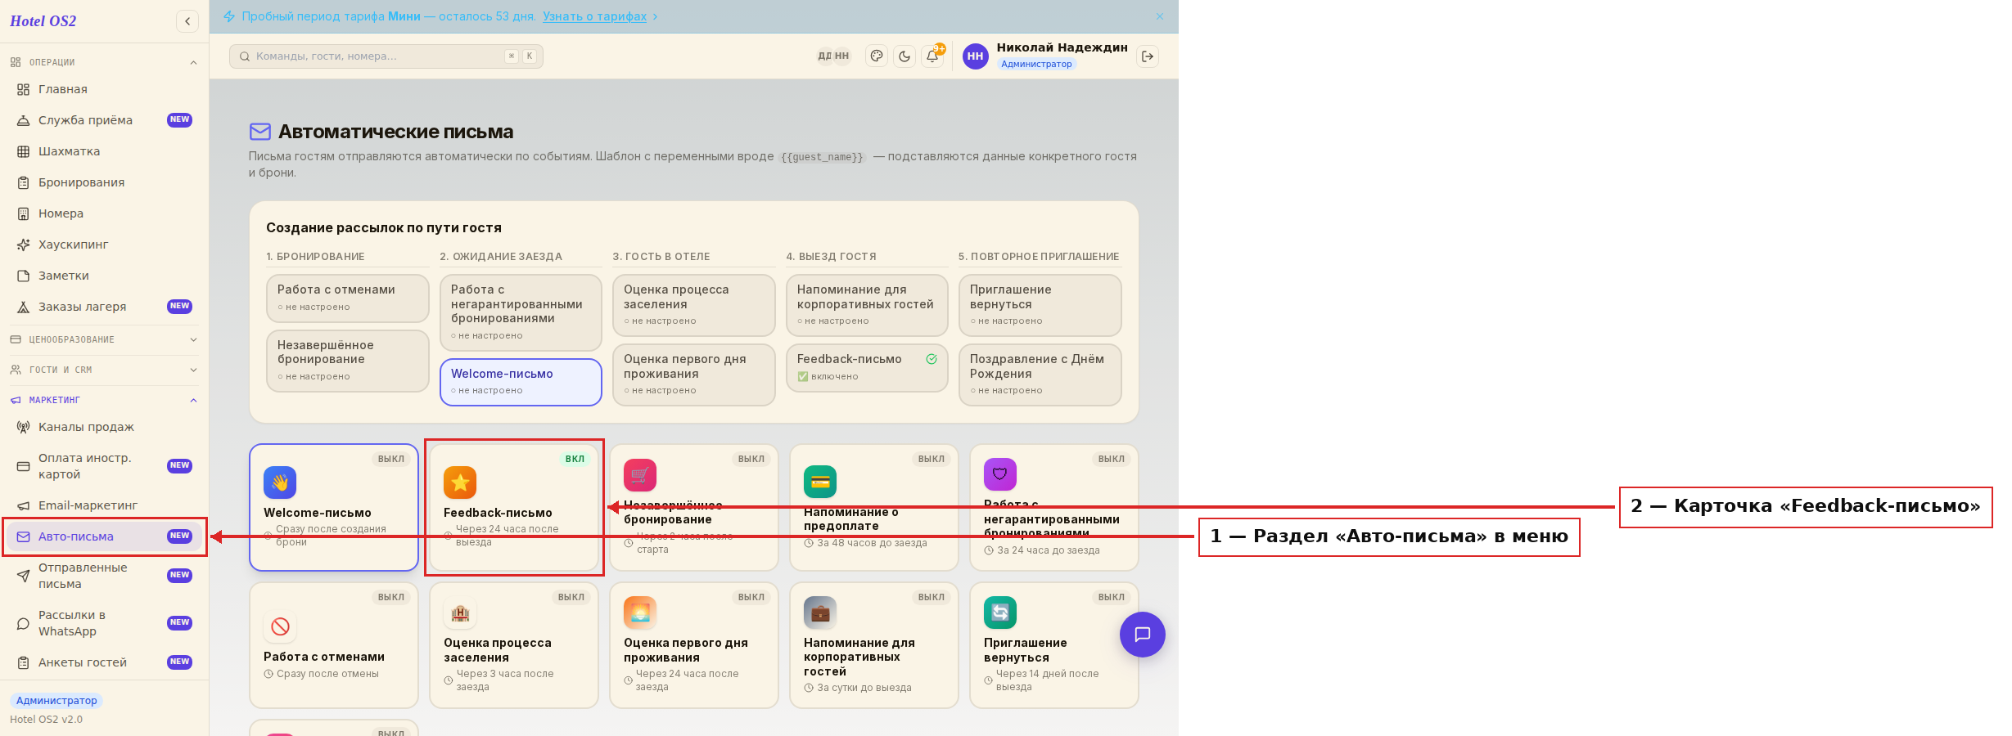This screenshot has height=736, width=2012.
Task: Open the color theme palette icon
Action: point(877,56)
